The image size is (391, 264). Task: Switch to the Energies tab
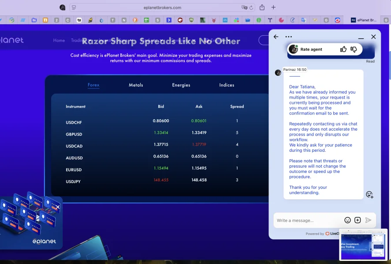181,85
